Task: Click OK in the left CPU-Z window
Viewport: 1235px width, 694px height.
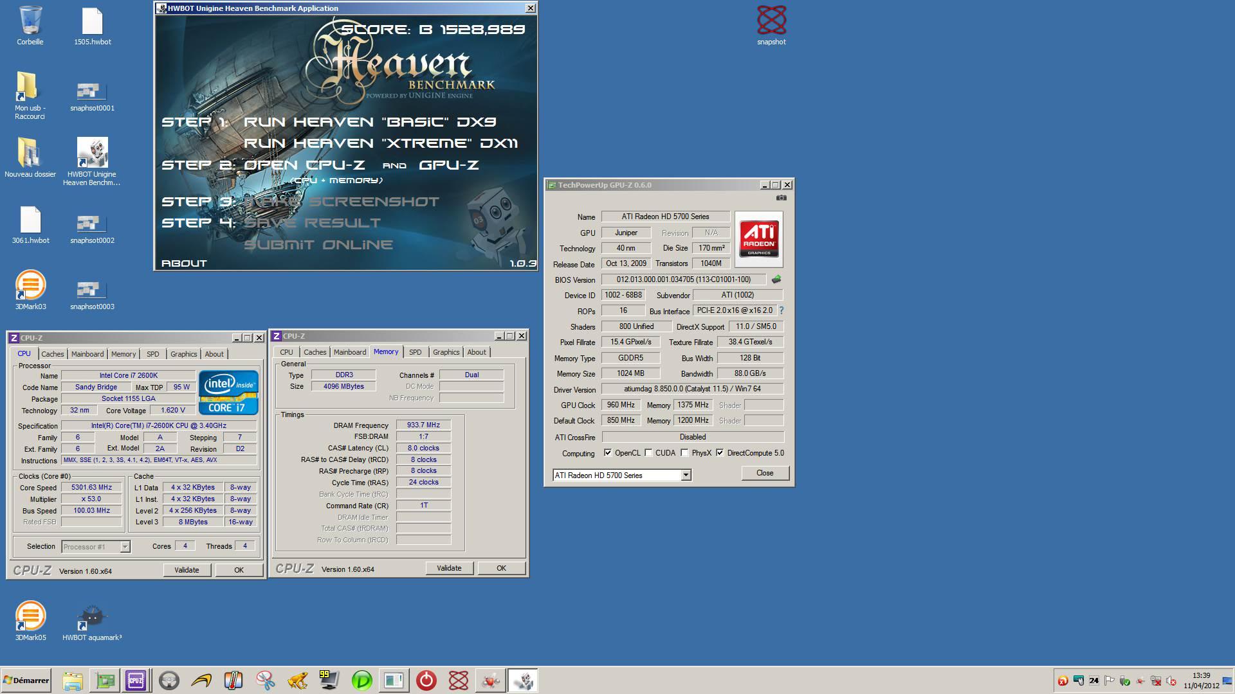Action: [x=239, y=570]
